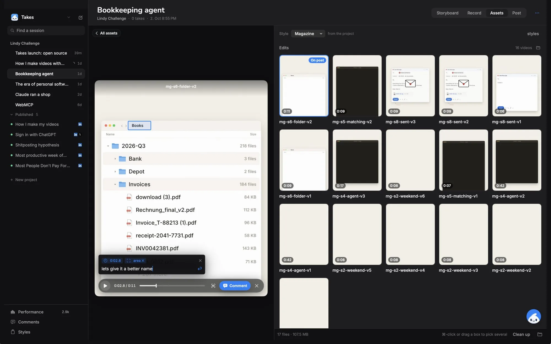The image size is (551, 344).
Task: Click the blue Comment button
Action: (235, 286)
